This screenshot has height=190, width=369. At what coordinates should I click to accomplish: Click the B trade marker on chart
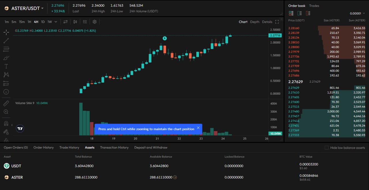coord(165,38)
